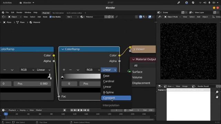The height and width of the screenshot is (124, 221).
Task: Collapse the middle ColorRamp node chevron
Action: click(x=63, y=49)
